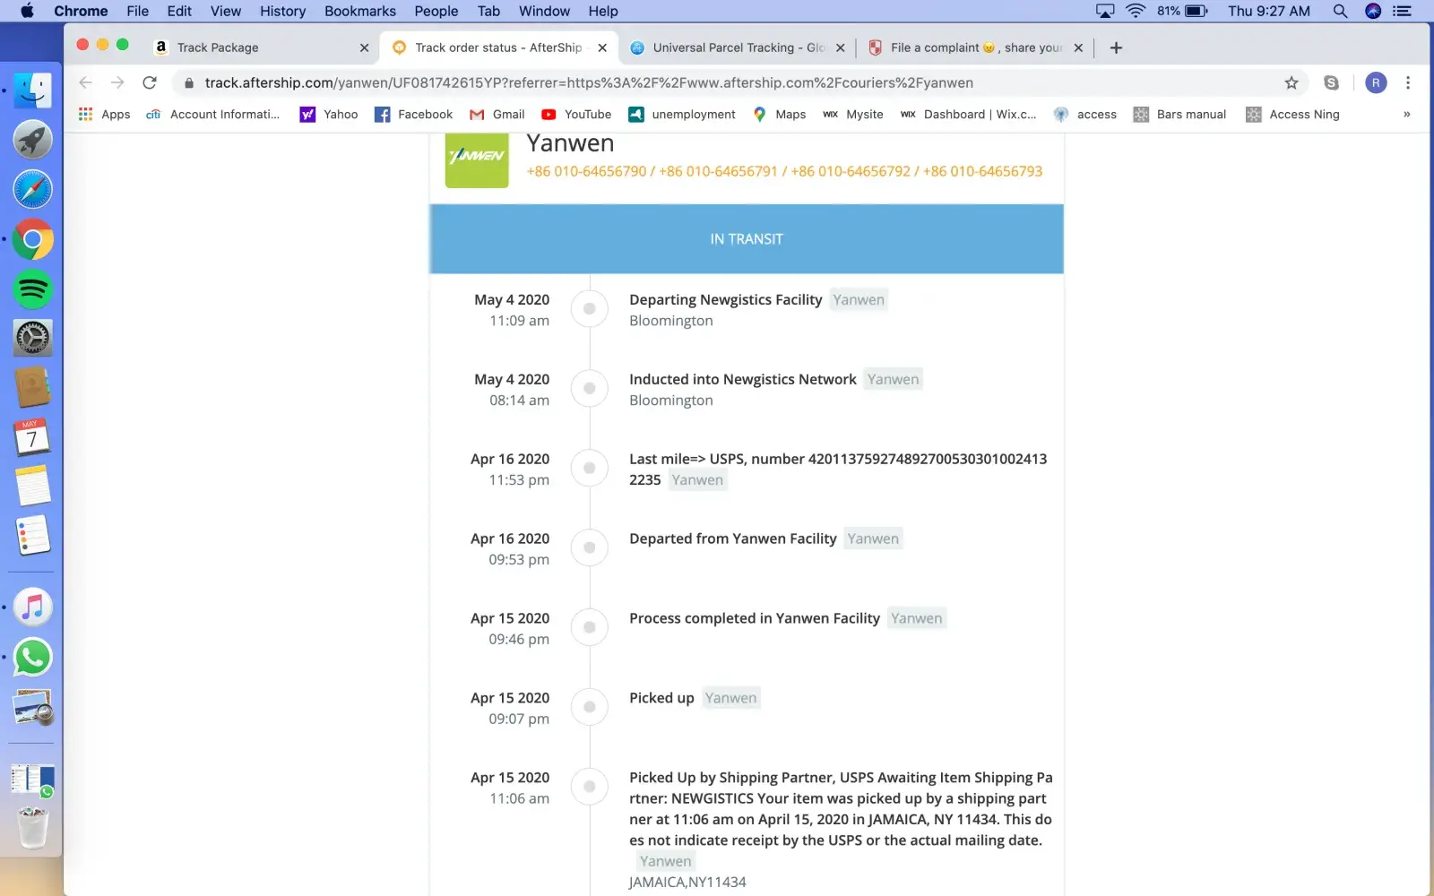The image size is (1434, 896).
Task: Bookmark this page with the star
Action: (x=1291, y=82)
